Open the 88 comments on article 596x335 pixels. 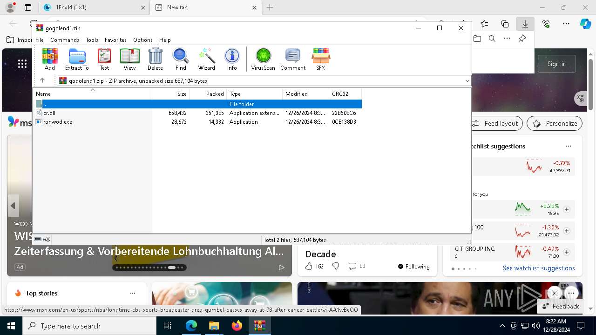point(357,266)
